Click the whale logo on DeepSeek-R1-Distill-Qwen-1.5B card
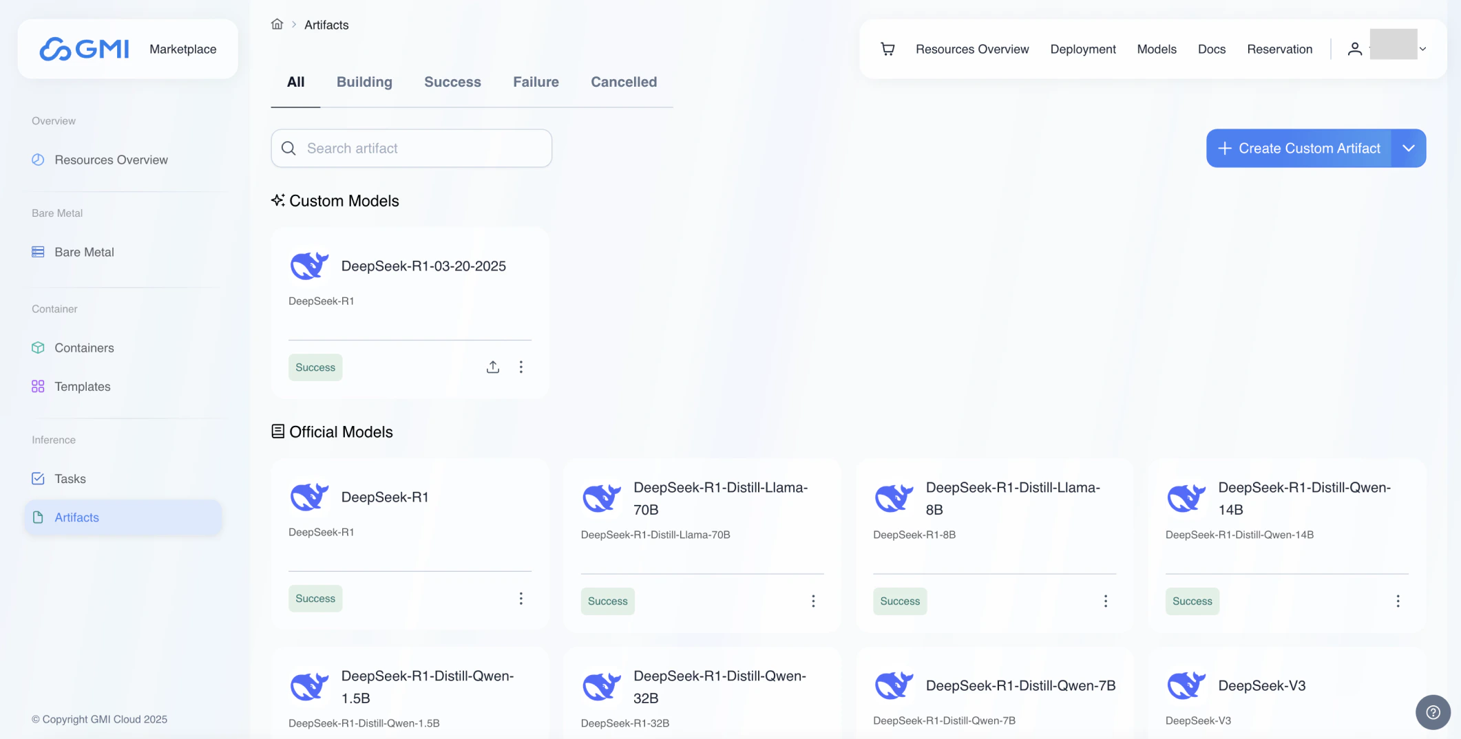 point(309,687)
